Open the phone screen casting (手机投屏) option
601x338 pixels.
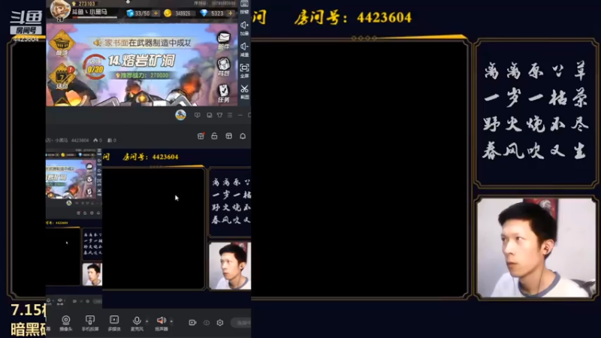(90, 323)
